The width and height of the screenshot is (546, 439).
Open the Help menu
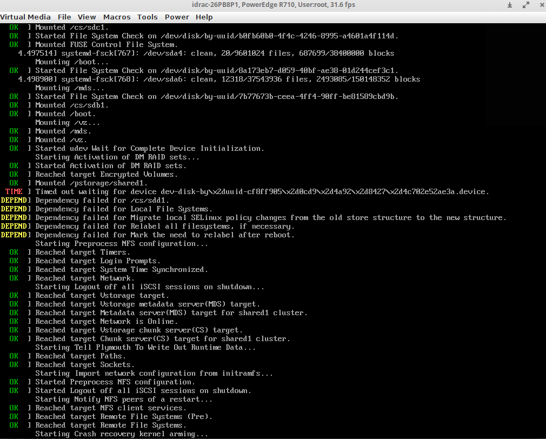(204, 17)
